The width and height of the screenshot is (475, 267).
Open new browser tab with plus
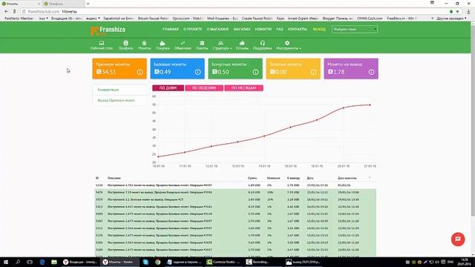point(88,4)
